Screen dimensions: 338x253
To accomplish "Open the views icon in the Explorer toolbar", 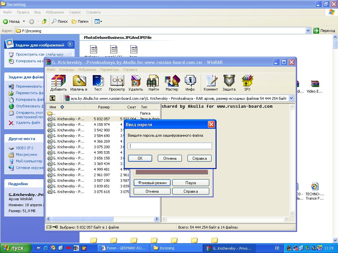I will (97, 21).
